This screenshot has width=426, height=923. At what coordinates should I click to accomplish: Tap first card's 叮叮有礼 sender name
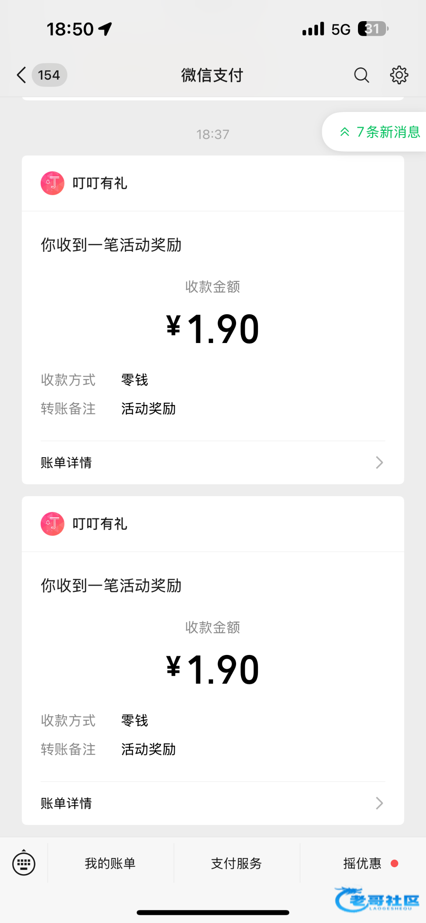[100, 183]
